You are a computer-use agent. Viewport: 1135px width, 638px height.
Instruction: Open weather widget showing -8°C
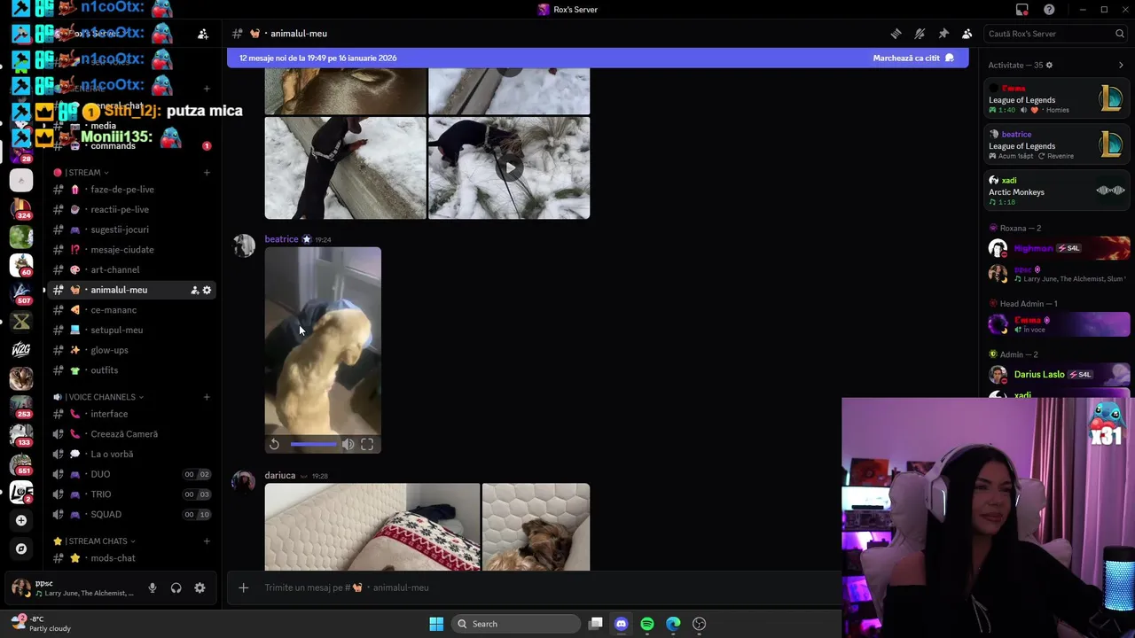[x=43, y=624]
